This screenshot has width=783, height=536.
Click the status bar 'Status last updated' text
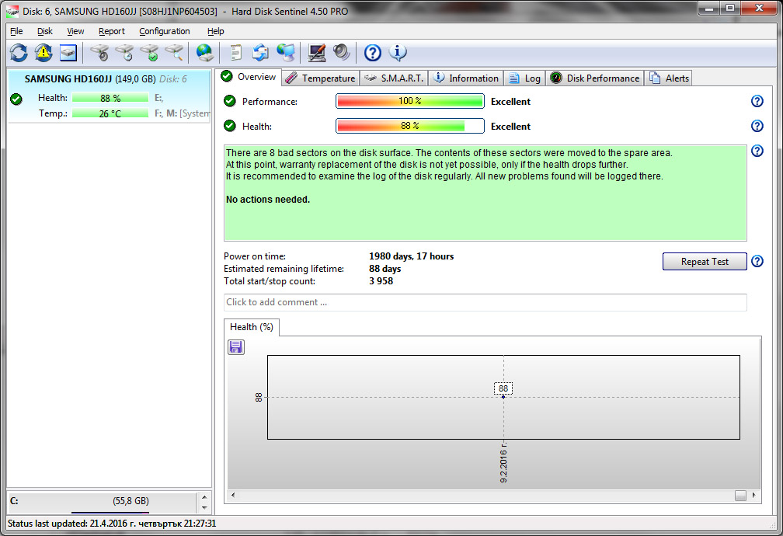point(112,524)
